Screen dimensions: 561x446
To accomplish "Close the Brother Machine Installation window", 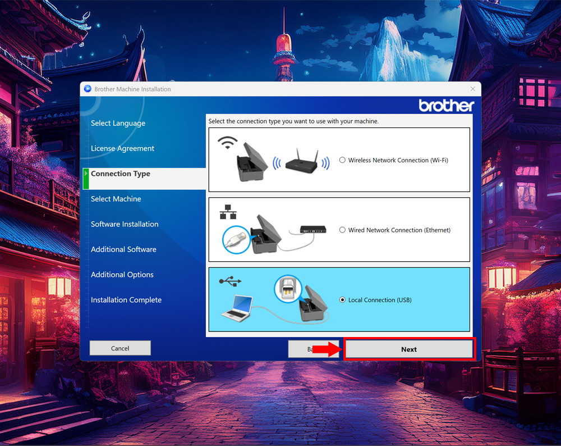I will tap(472, 89).
